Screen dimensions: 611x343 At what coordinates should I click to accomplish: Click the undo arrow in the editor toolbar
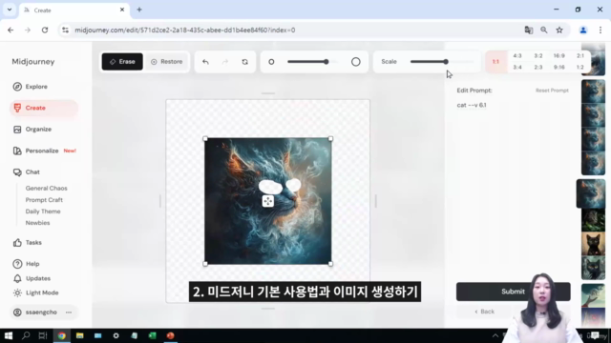tap(205, 62)
